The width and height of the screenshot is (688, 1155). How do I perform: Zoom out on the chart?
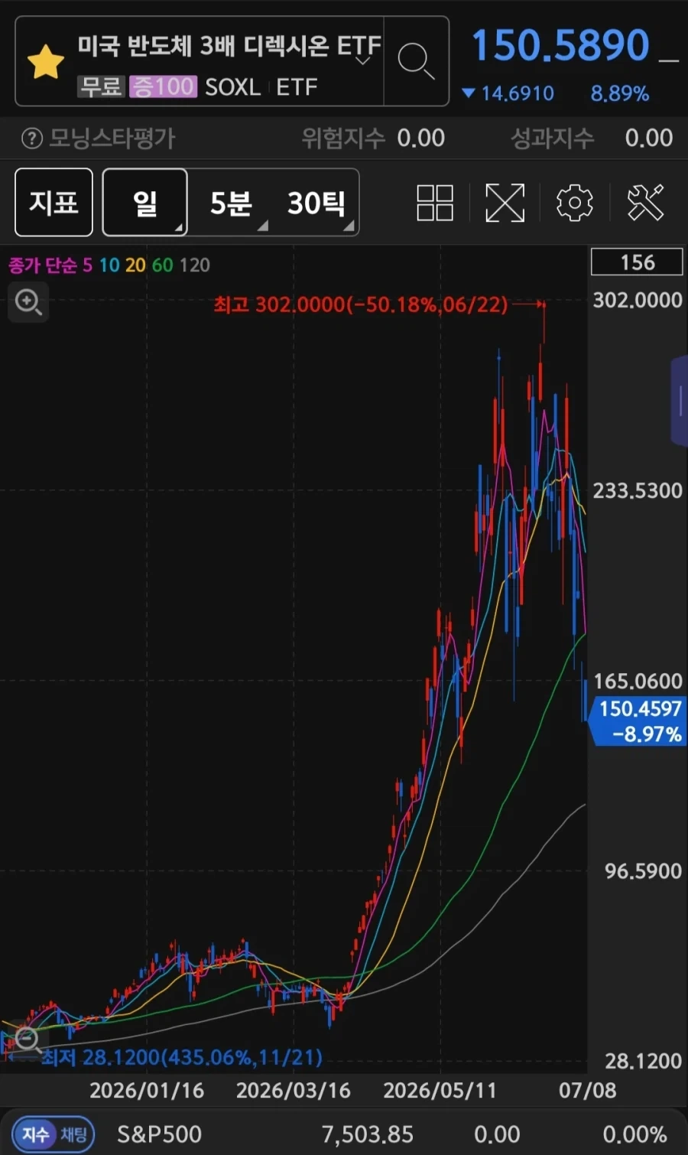click(x=27, y=1040)
